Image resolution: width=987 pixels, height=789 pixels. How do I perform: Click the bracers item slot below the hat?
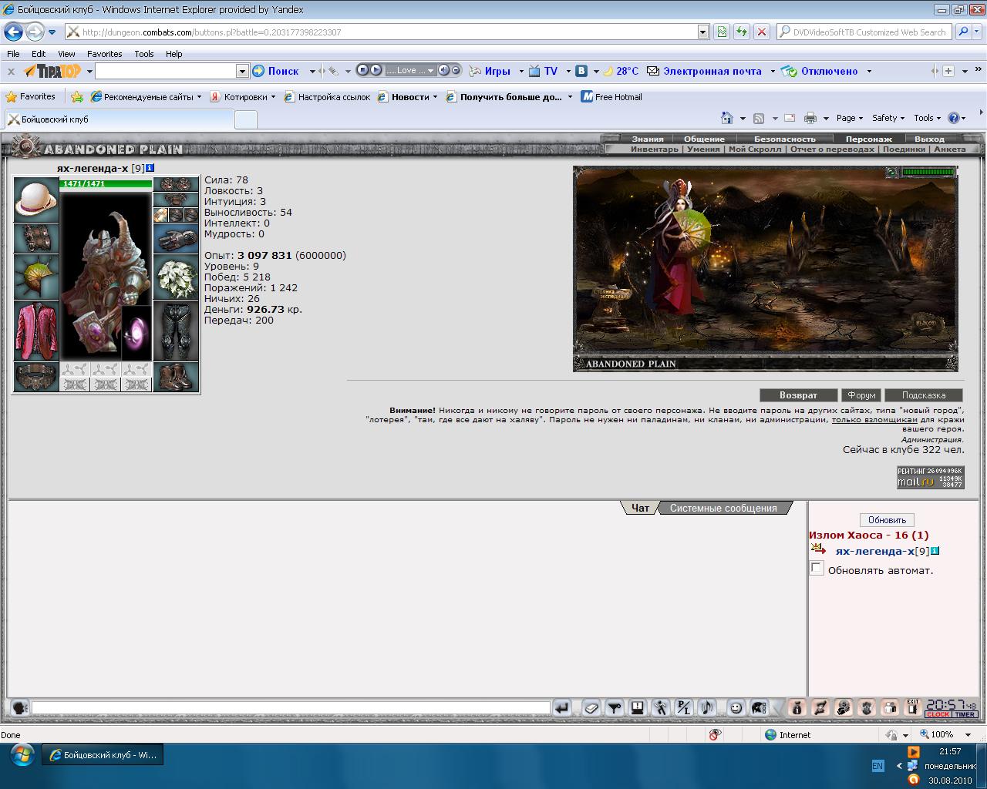(36, 238)
